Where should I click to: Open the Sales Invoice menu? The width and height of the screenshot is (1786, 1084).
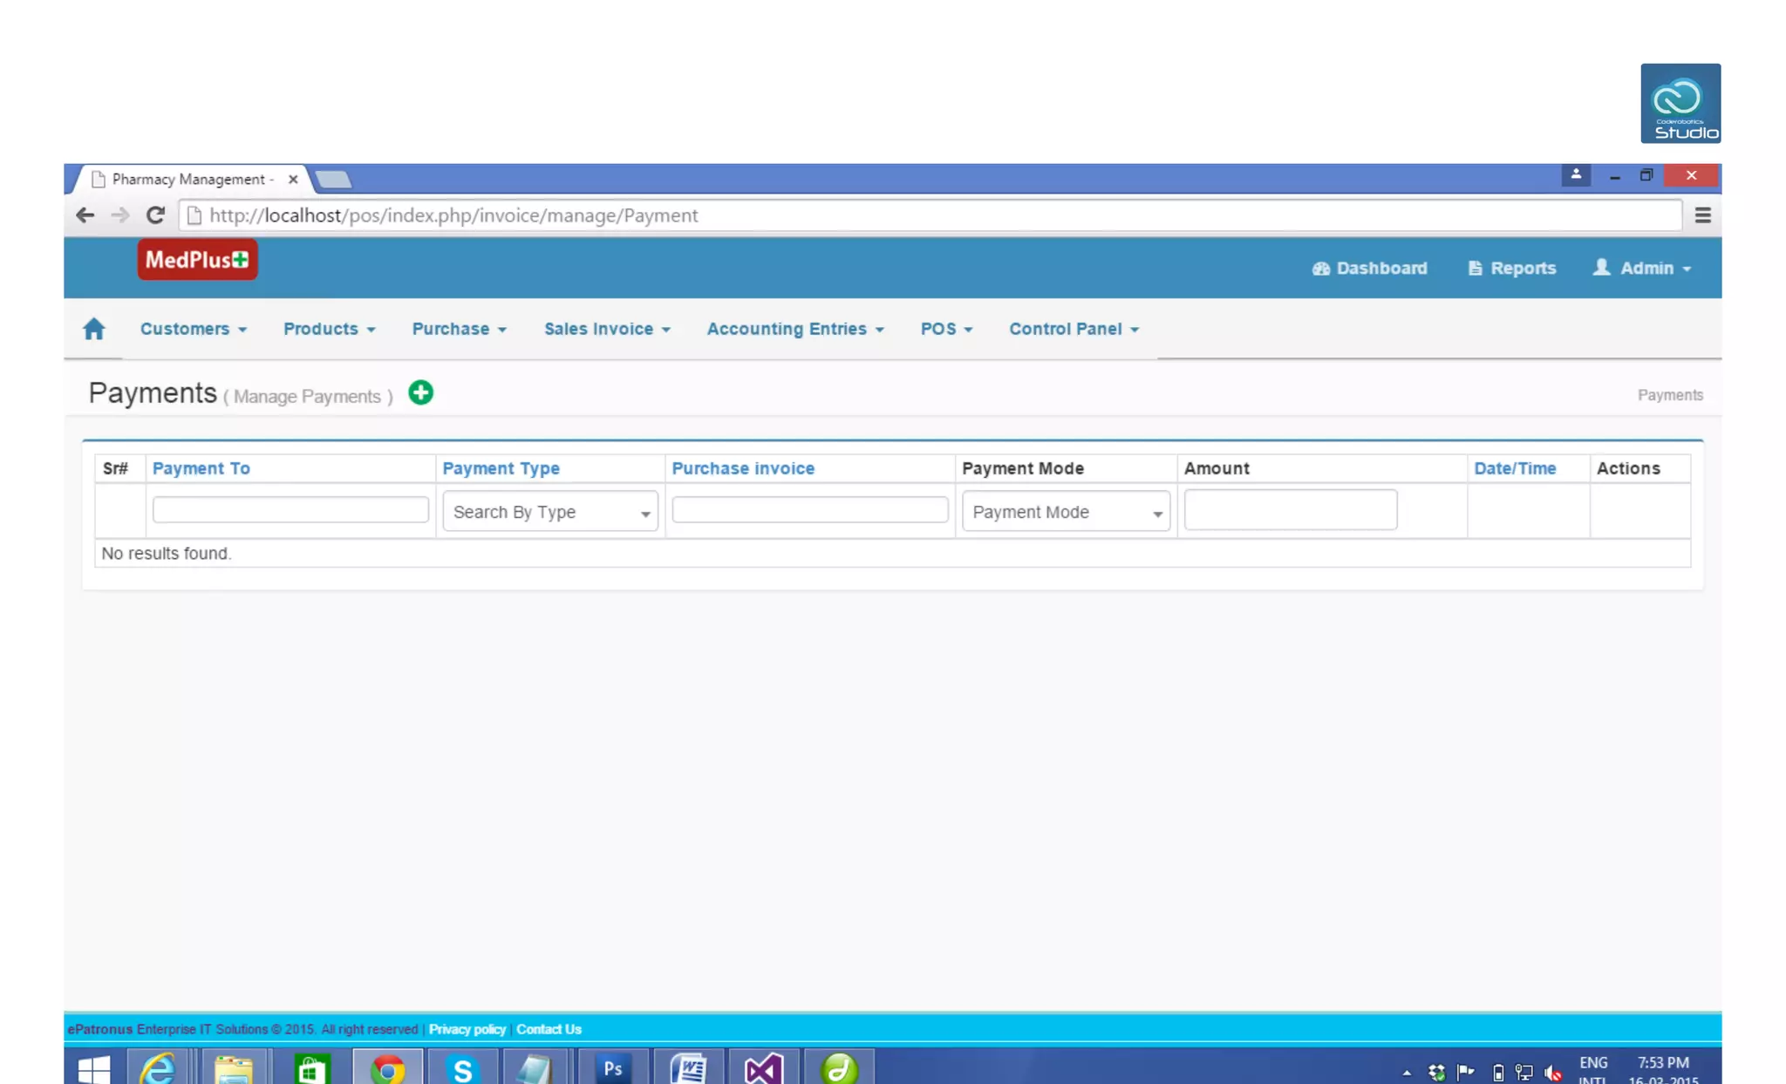coord(606,329)
